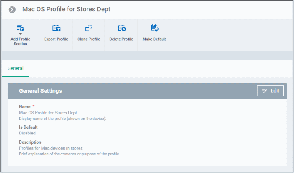Click the Mac OS Profile name value
Viewport: 294px width, 173px height.
pos(48,113)
